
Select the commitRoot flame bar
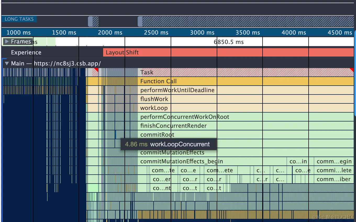click(246, 135)
